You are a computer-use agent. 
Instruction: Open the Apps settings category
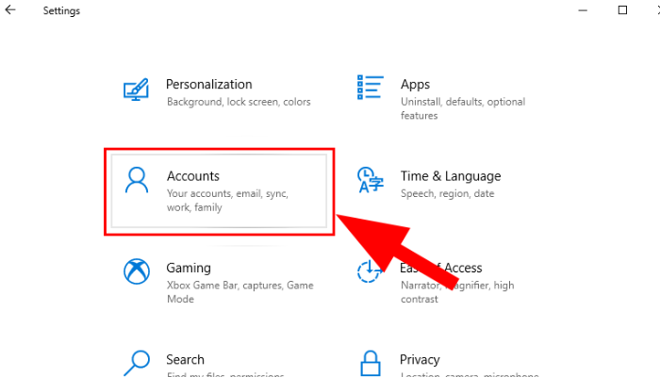[x=415, y=84]
